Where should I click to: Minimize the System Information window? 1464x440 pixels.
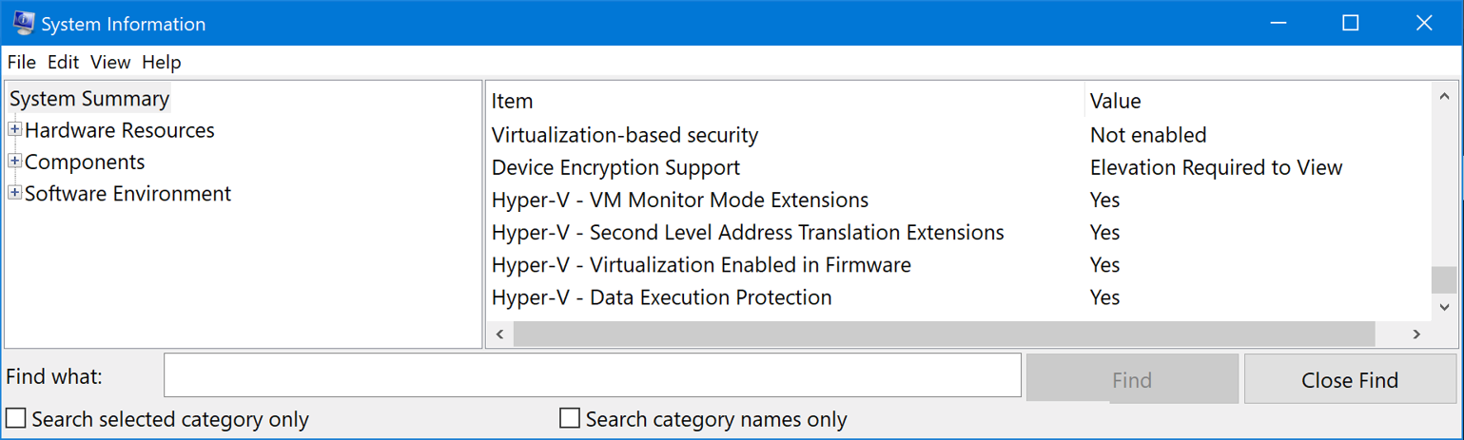1277,24
